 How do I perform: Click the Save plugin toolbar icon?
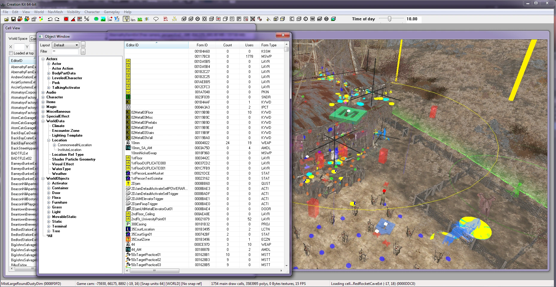click(13, 19)
